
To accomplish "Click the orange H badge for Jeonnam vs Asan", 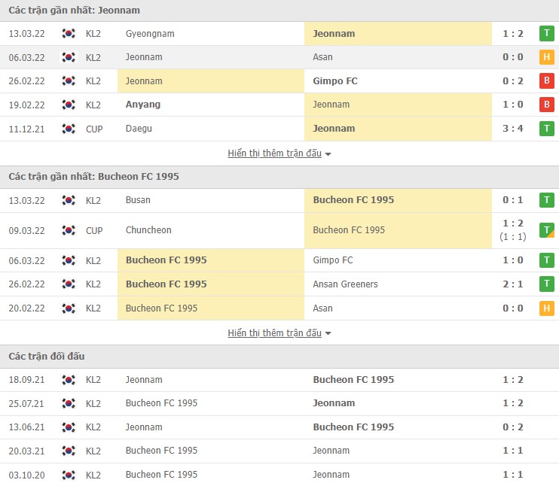I will click(x=546, y=57).
